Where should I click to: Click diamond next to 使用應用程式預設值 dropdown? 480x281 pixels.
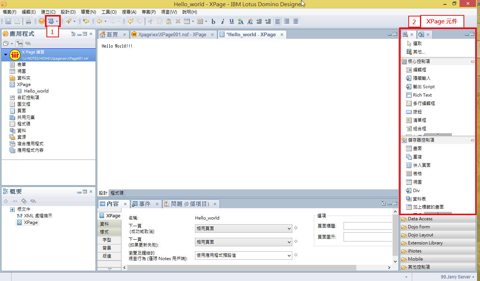click(x=296, y=255)
